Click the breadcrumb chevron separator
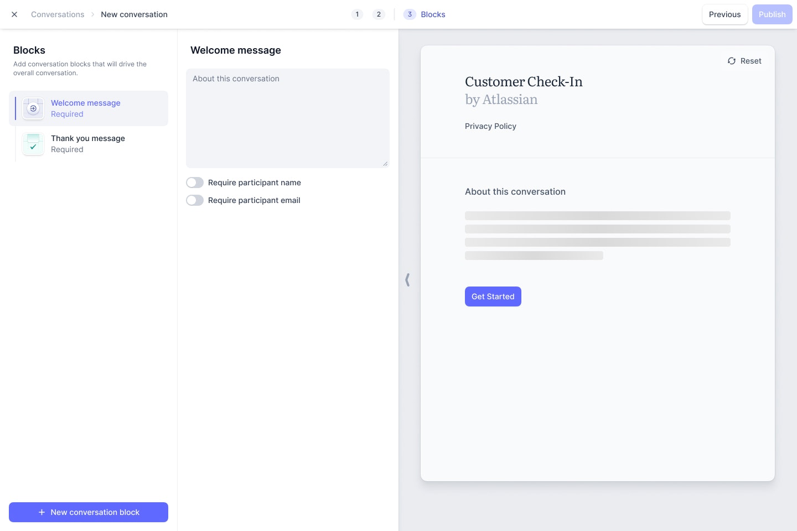797x531 pixels. click(92, 14)
